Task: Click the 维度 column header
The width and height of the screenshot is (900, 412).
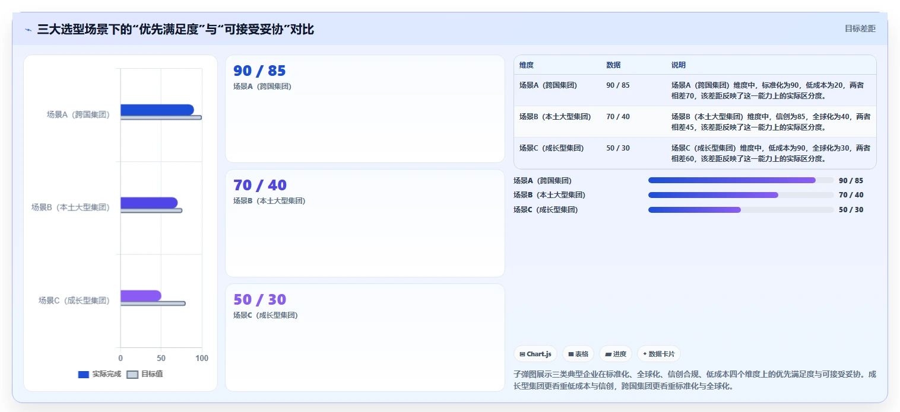Action: click(527, 65)
